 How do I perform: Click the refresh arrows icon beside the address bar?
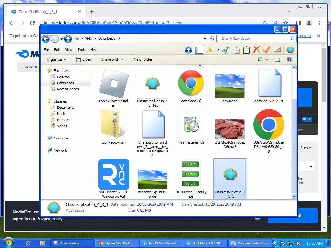pyautogui.click(x=212, y=39)
